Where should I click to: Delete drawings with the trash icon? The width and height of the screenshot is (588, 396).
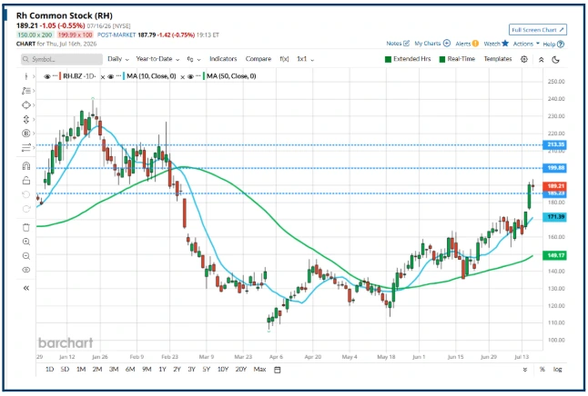25,227
